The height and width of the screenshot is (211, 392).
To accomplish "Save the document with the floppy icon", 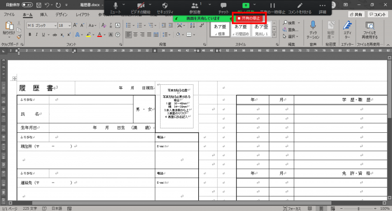I will 39,4.
